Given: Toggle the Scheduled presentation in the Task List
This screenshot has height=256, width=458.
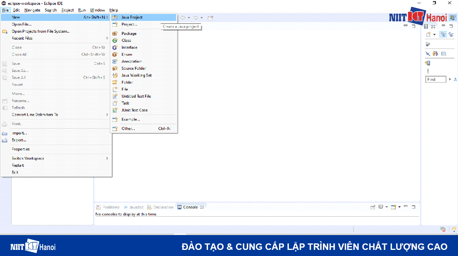Looking at the screenshot, I should tap(452, 34).
